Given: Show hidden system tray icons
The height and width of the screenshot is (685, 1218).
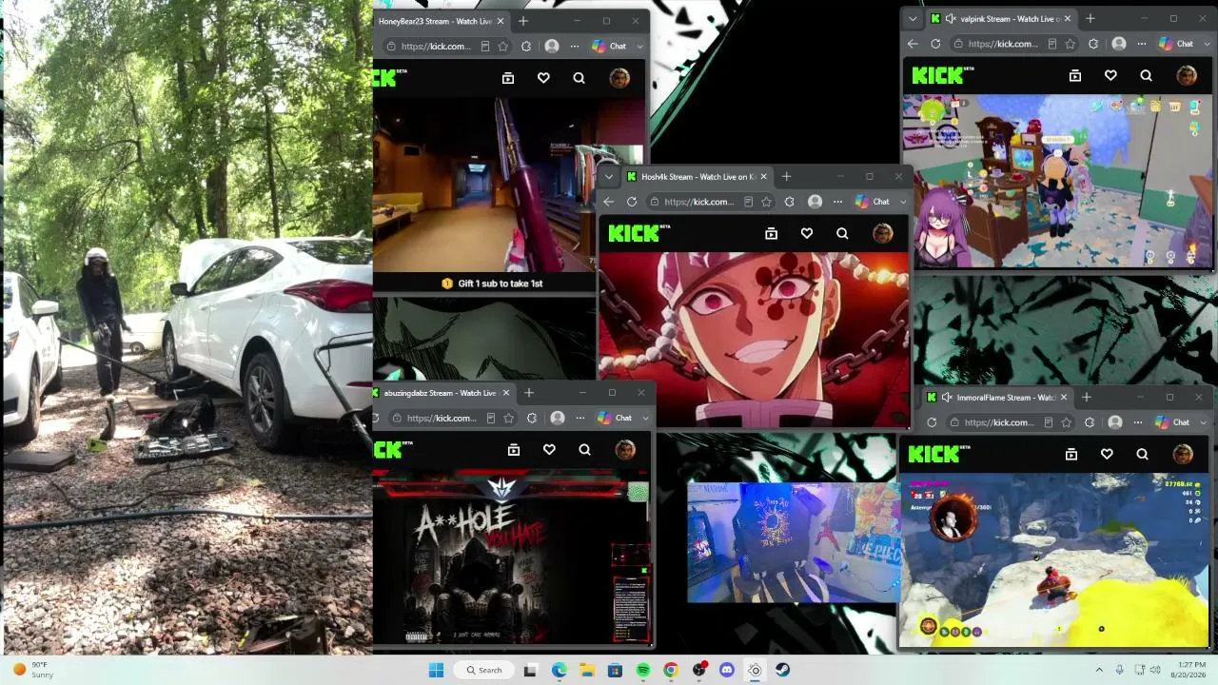Looking at the screenshot, I should tap(1099, 670).
